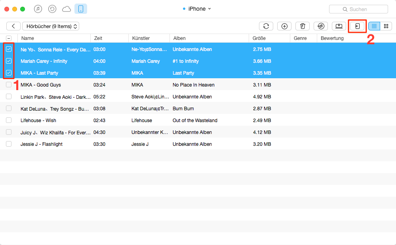Click the Suchen search field

358,9
